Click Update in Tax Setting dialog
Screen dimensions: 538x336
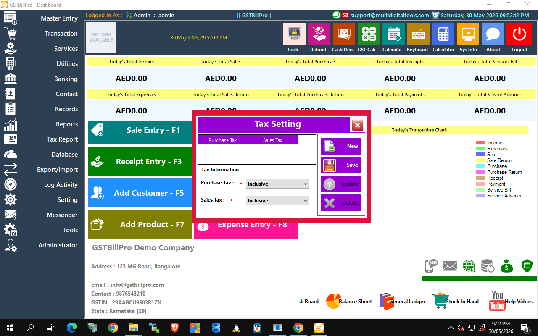(x=341, y=184)
